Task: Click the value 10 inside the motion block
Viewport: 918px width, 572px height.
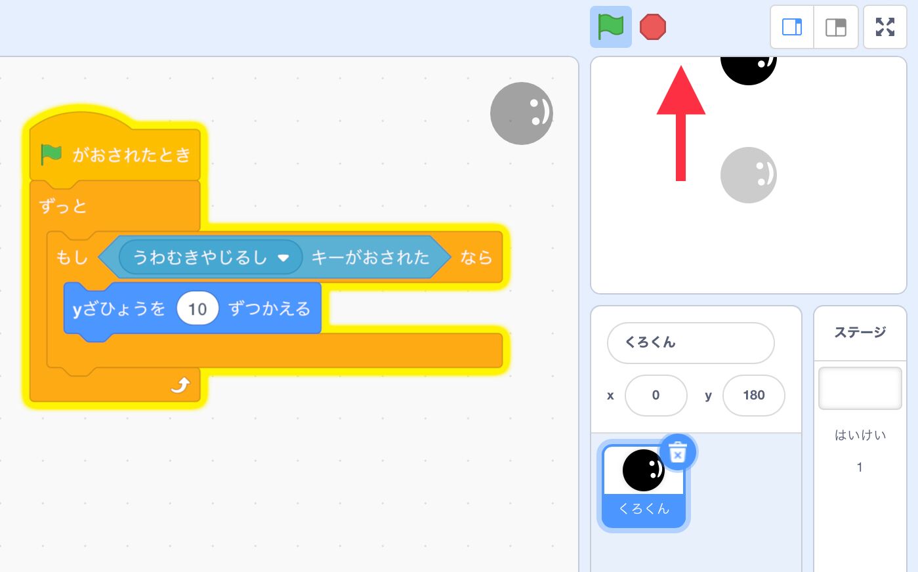Action: tap(197, 308)
